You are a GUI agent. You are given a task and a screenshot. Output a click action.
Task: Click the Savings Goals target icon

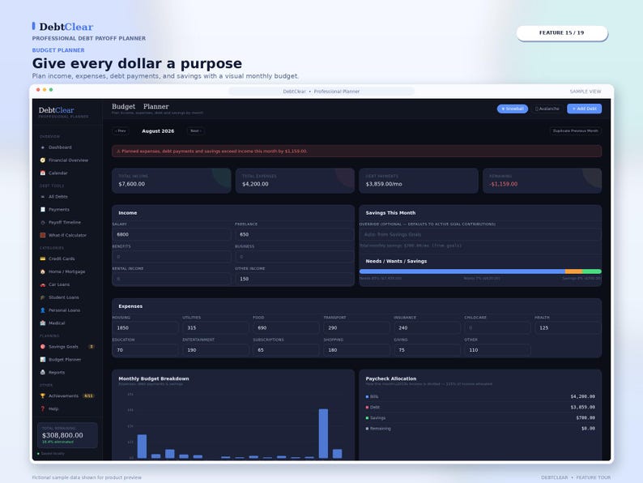43,346
